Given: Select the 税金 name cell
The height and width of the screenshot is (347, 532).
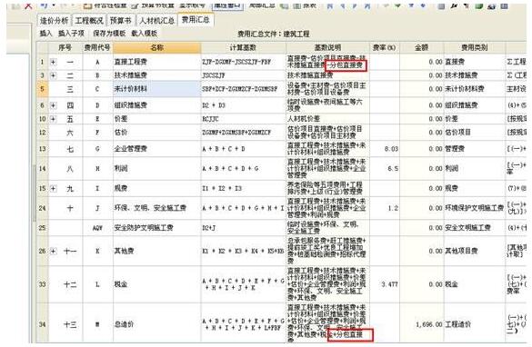Looking at the screenshot, I should [156, 284].
